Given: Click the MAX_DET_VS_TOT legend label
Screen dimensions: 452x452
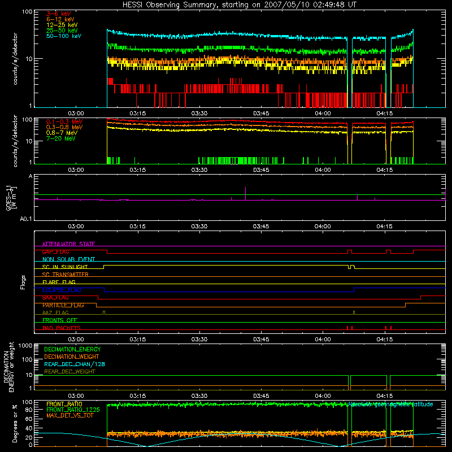Looking at the screenshot, I should pyautogui.click(x=69, y=415).
